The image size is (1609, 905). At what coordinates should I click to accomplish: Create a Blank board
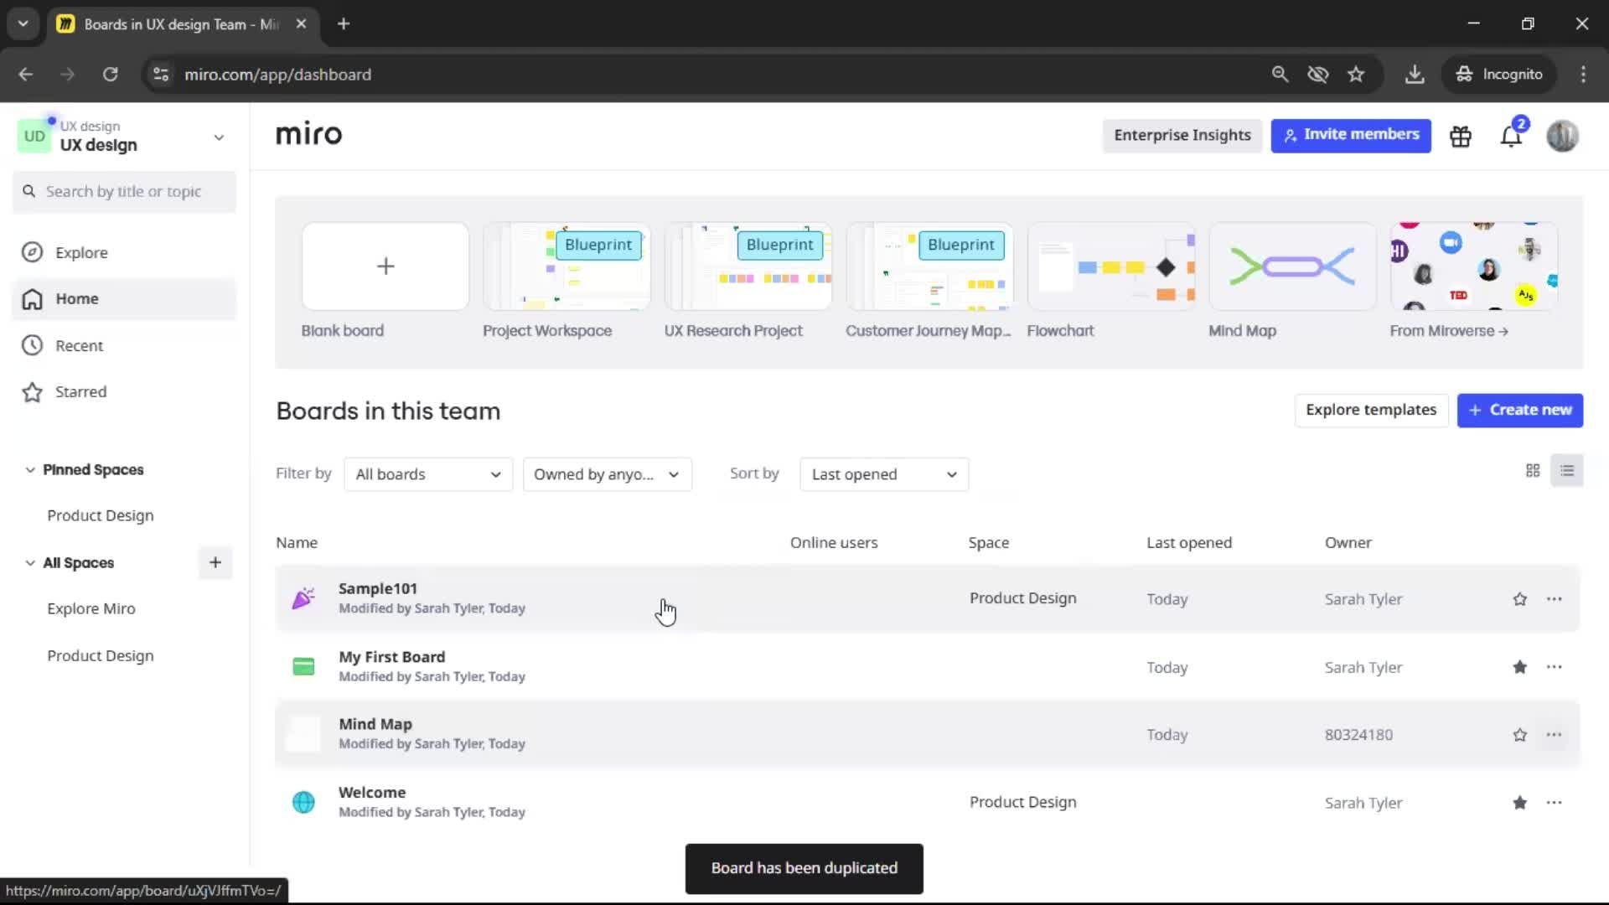(x=385, y=266)
